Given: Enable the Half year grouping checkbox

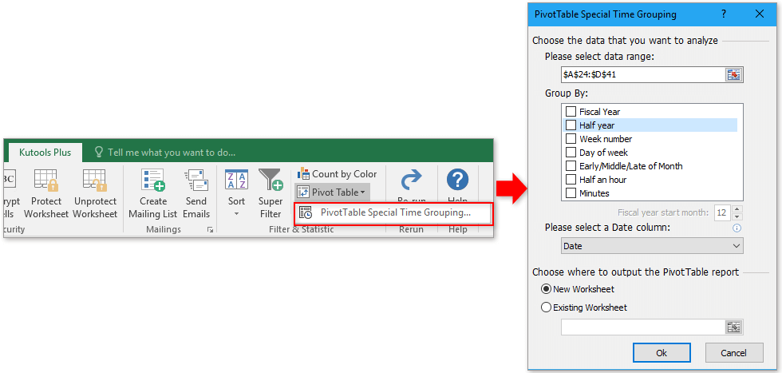Looking at the screenshot, I should pyautogui.click(x=571, y=125).
